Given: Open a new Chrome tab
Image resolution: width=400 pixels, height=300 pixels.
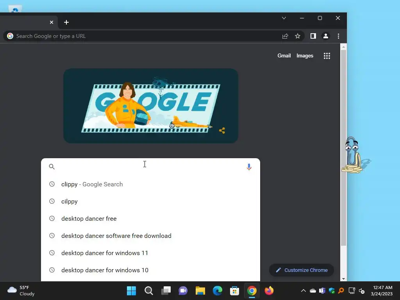Looking at the screenshot, I should [66, 22].
